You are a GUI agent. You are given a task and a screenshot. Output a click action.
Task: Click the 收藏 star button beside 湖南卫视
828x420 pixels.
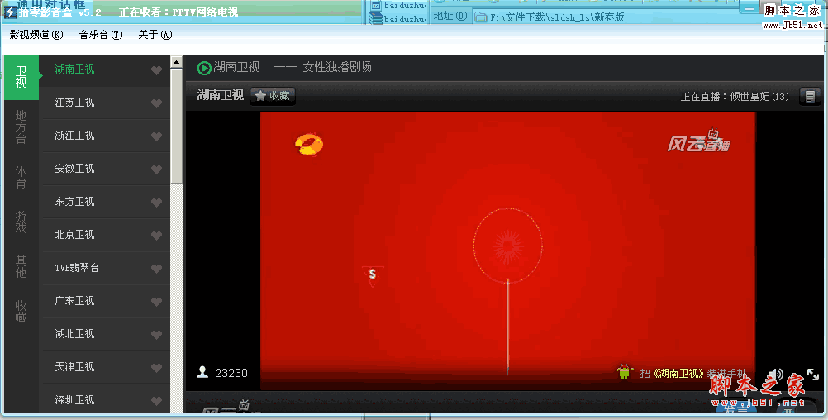(273, 96)
